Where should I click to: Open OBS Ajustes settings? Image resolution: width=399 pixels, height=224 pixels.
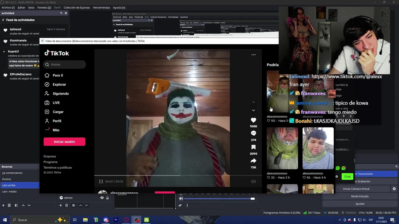[x=360, y=204]
